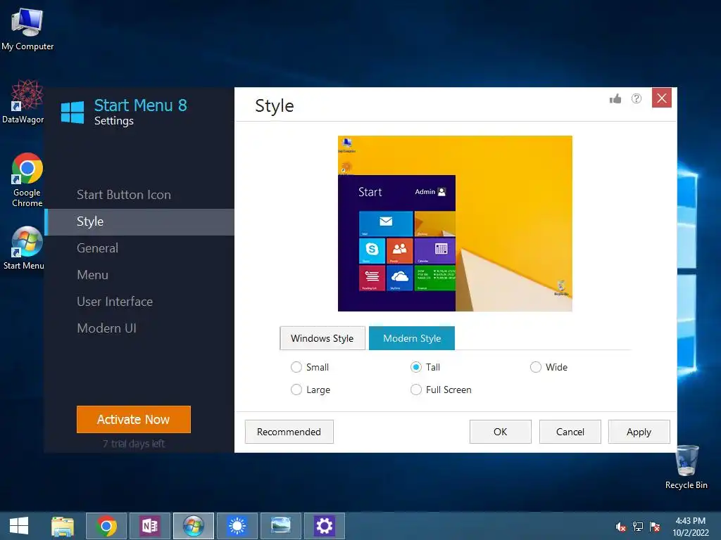Select the Wide size radio button
The width and height of the screenshot is (721, 540).
[535, 367]
